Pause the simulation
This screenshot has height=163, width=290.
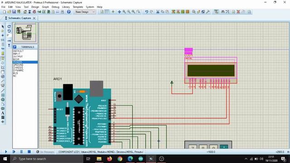click(21, 152)
